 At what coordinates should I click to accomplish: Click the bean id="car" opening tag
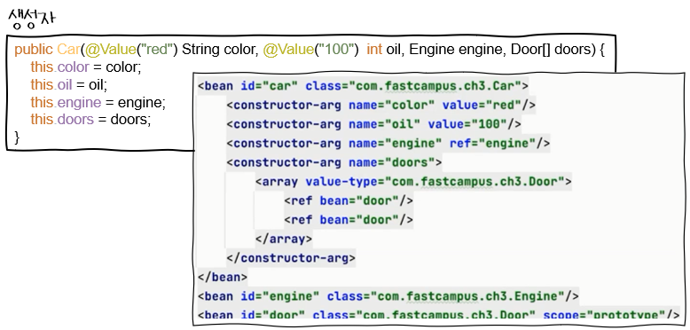pyautogui.click(x=363, y=86)
